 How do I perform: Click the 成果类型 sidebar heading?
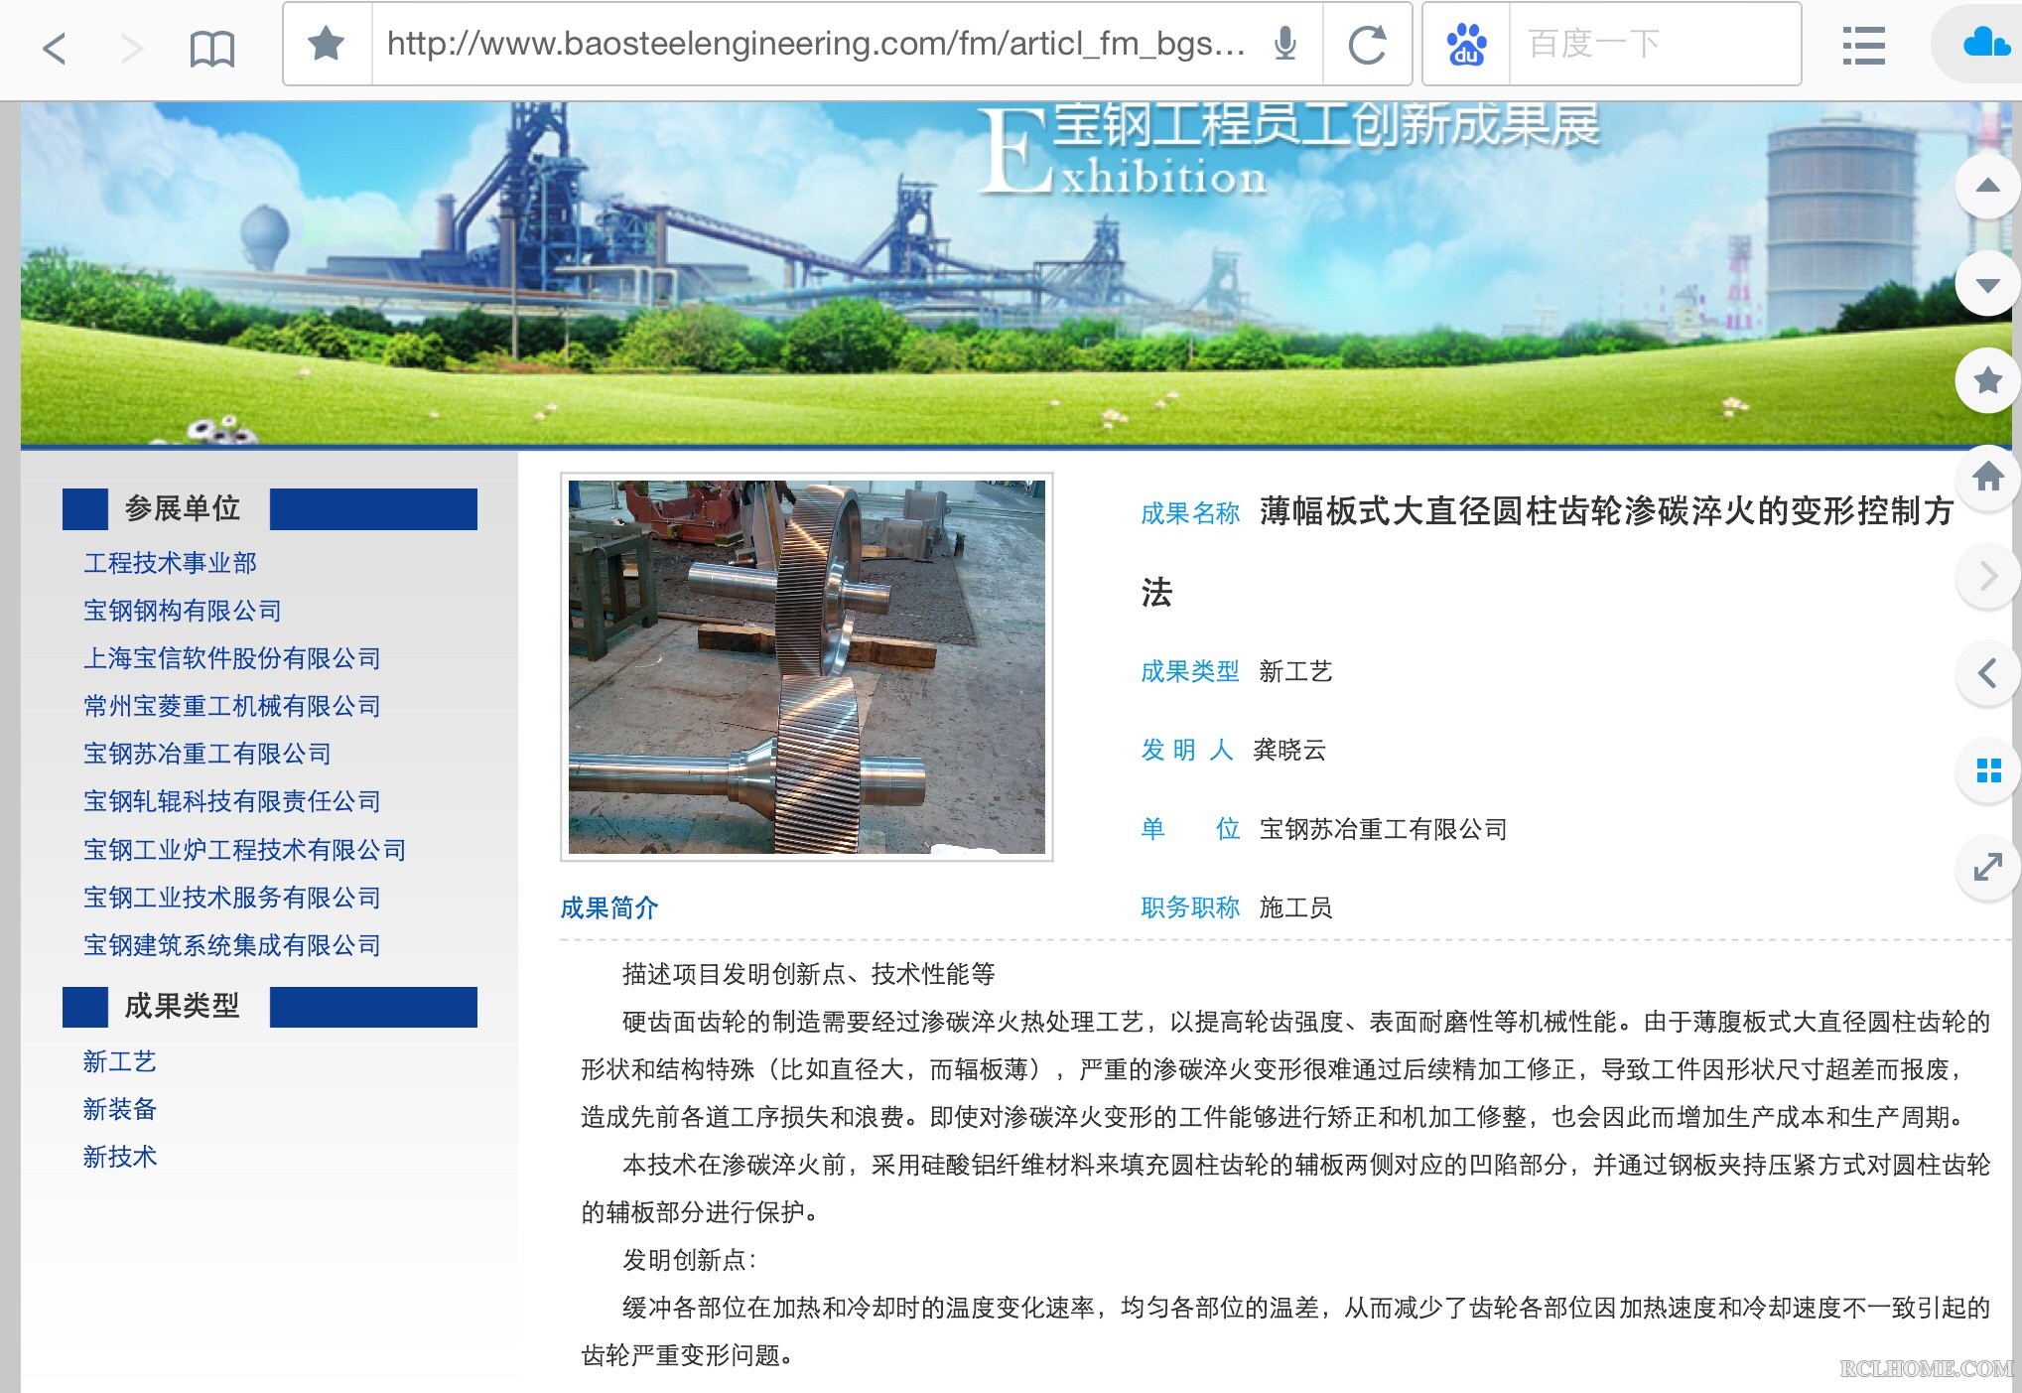click(182, 1006)
